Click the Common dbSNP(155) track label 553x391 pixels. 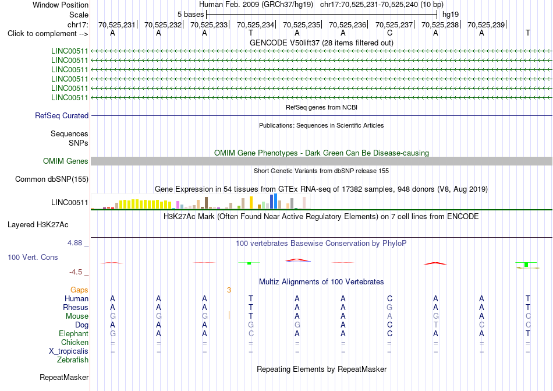52,179
